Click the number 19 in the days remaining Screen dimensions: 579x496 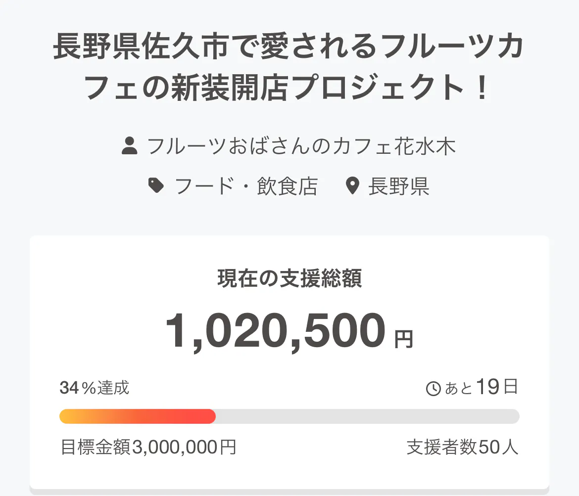[x=488, y=387]
